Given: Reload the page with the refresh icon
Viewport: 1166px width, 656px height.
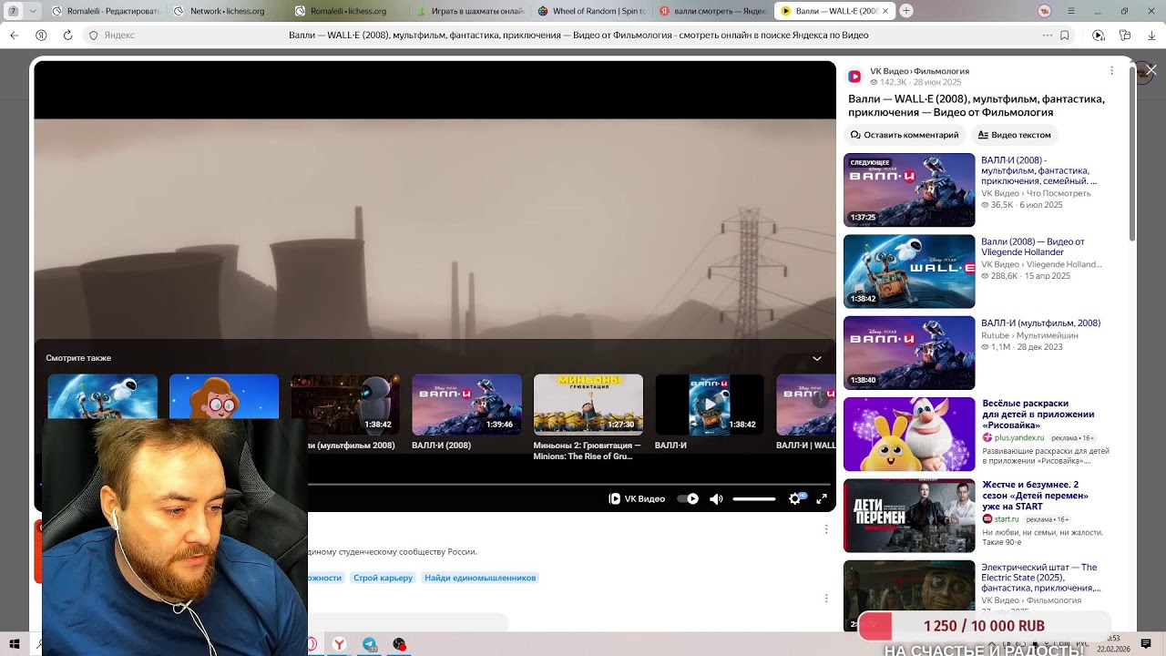Looking at the screenshot, I should [66, 36].
